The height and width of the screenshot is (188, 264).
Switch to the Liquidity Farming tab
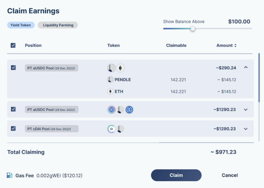pos(58,25)
